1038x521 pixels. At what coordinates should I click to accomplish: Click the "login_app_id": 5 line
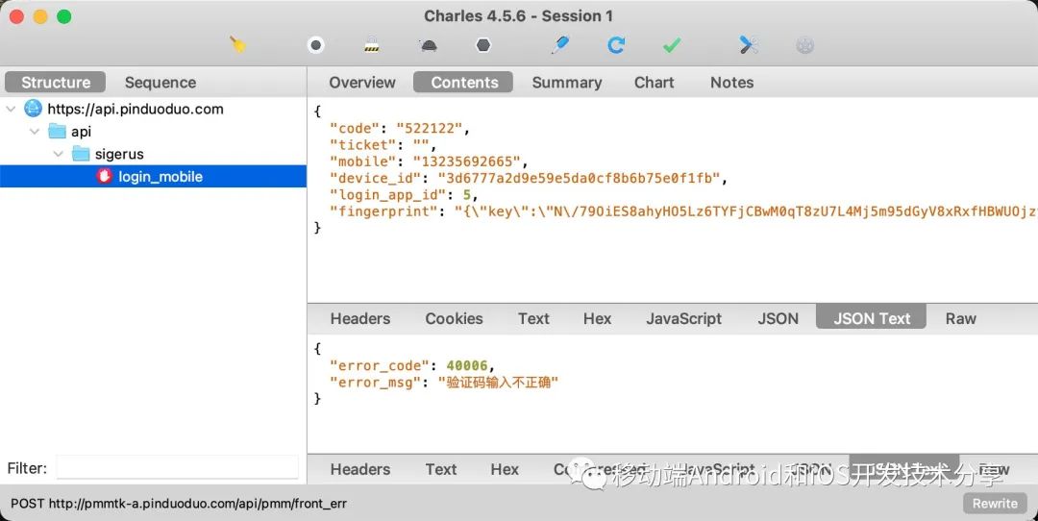point(403,194)
